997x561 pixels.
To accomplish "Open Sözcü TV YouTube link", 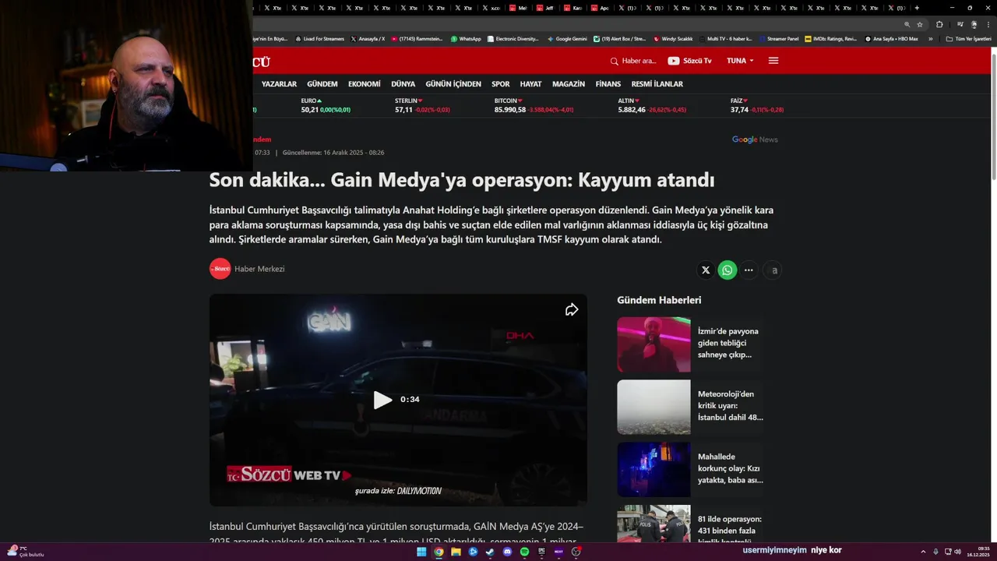I will [689, 61].
